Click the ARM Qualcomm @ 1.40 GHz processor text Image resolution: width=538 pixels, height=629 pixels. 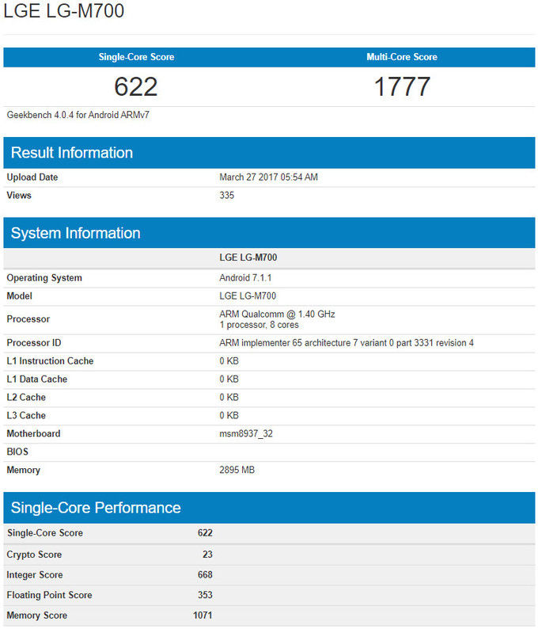(277, 314)
